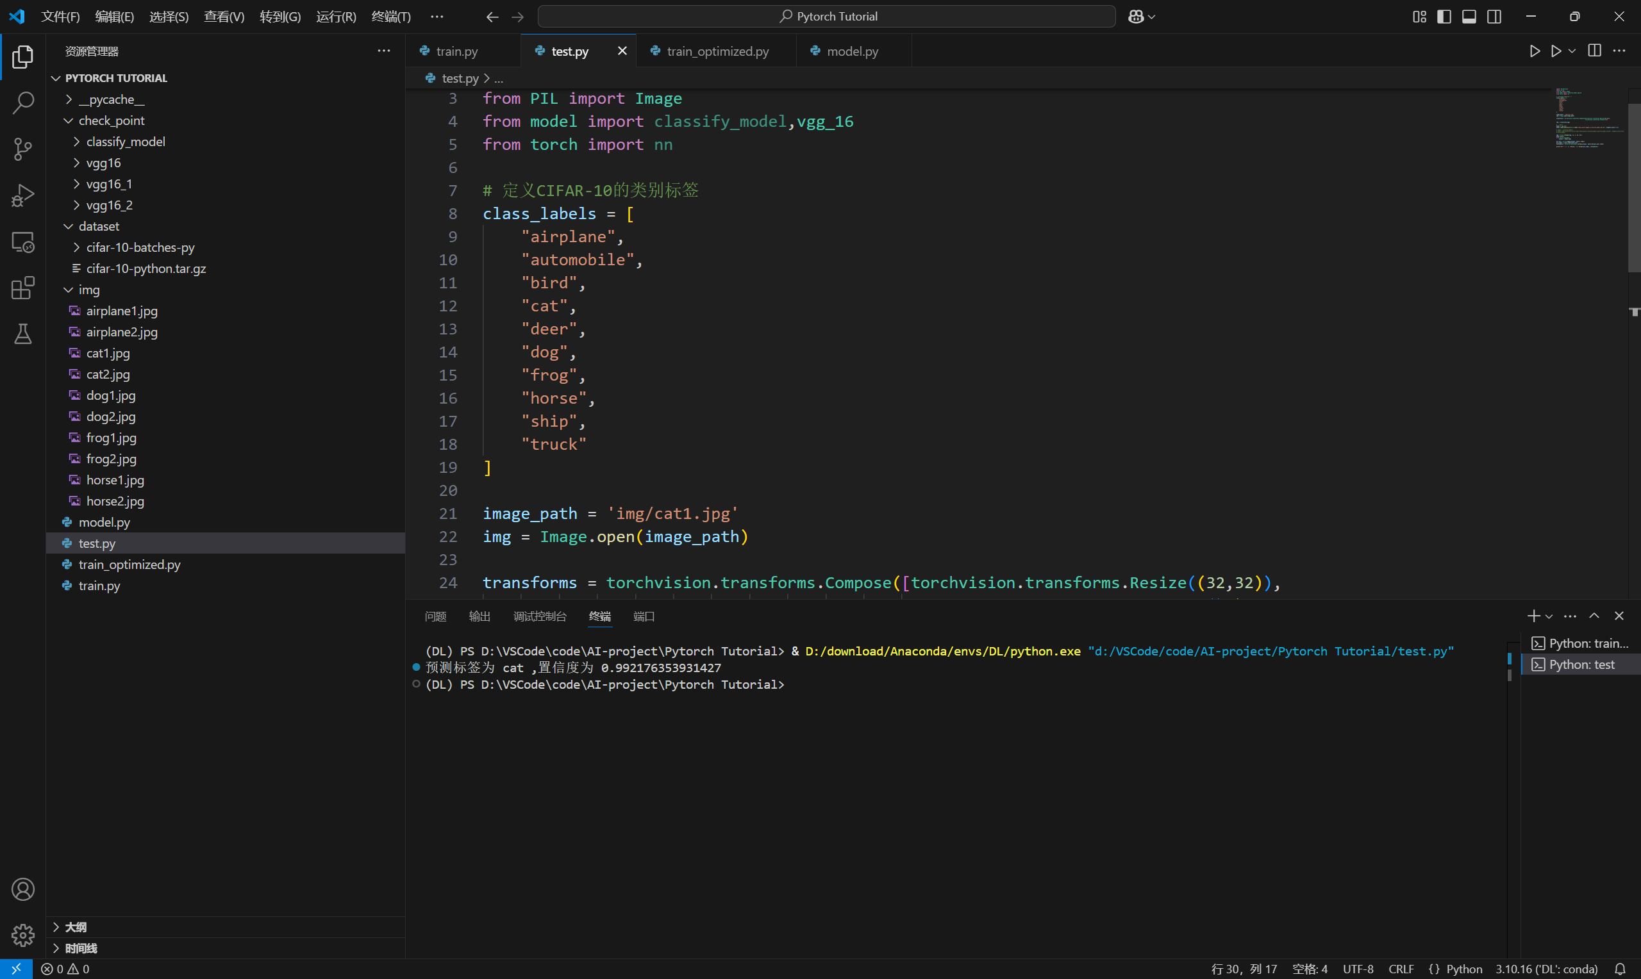
Task: Open the new terminal launch profile dropdown
Action: pyautogui.click(x=1549, y=616)
